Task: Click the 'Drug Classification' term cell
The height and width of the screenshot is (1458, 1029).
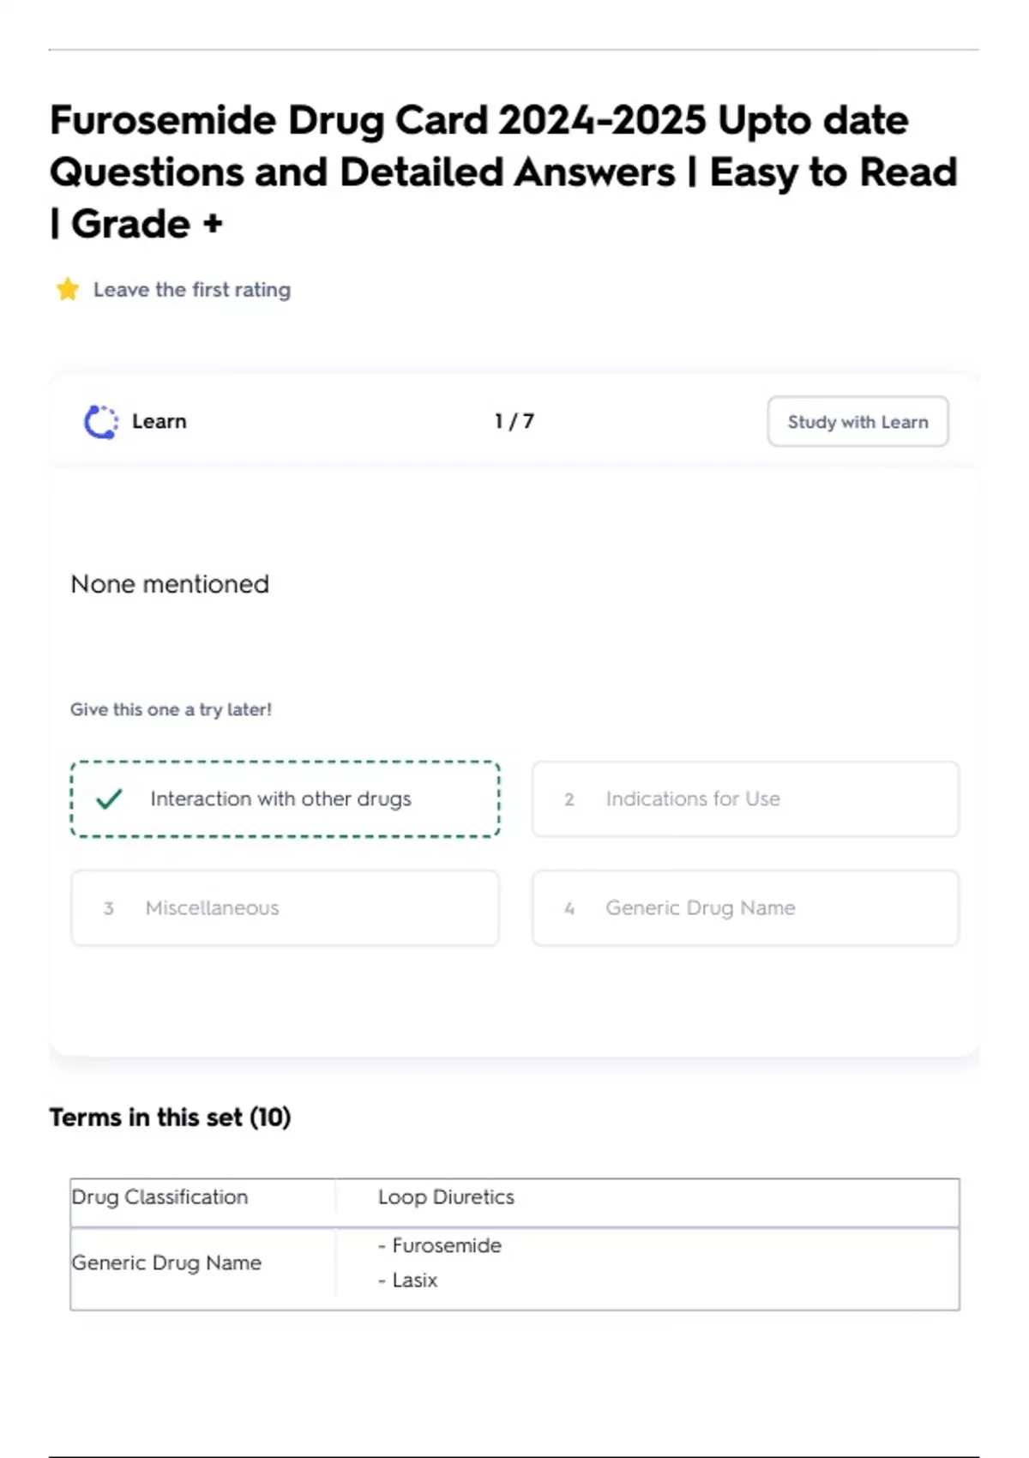Action: [160, 1197]
